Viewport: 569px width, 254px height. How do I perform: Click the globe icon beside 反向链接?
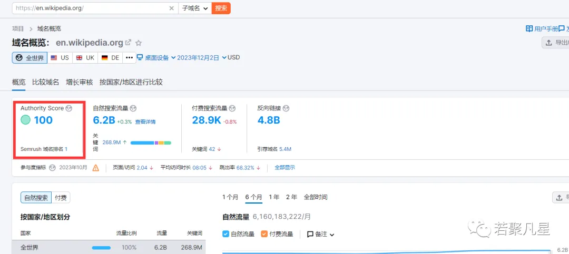click(286, 108)
